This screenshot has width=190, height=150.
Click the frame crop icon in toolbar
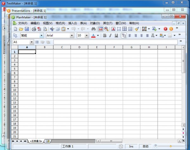click(x=119, y=29)
